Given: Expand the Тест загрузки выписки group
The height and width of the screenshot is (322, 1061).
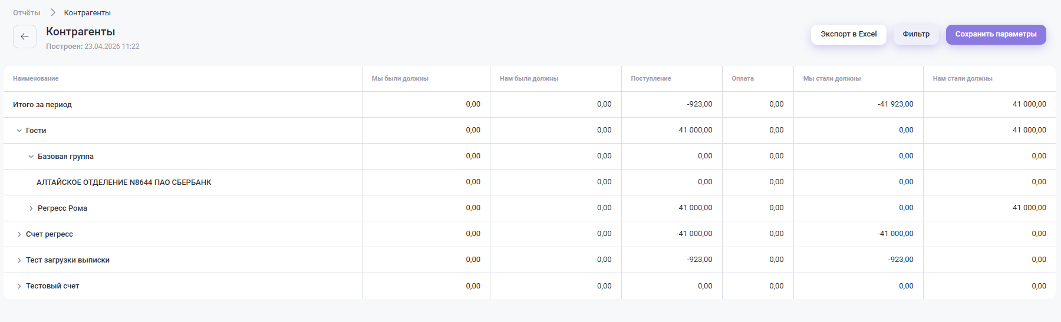Looking at the screenshot, I should [19, 260].
